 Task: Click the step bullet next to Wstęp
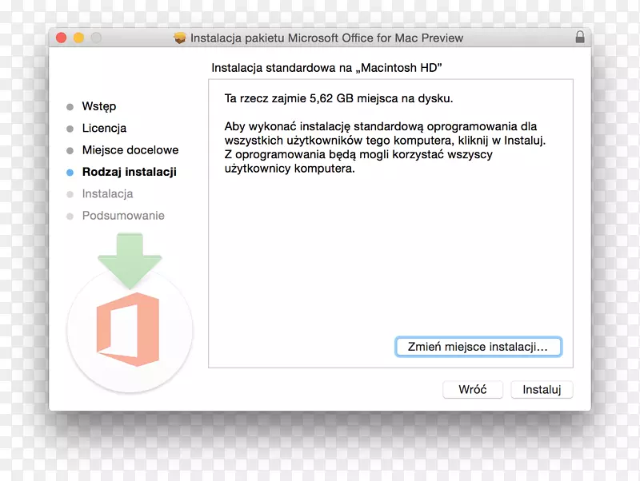click(x=71, y=106)
